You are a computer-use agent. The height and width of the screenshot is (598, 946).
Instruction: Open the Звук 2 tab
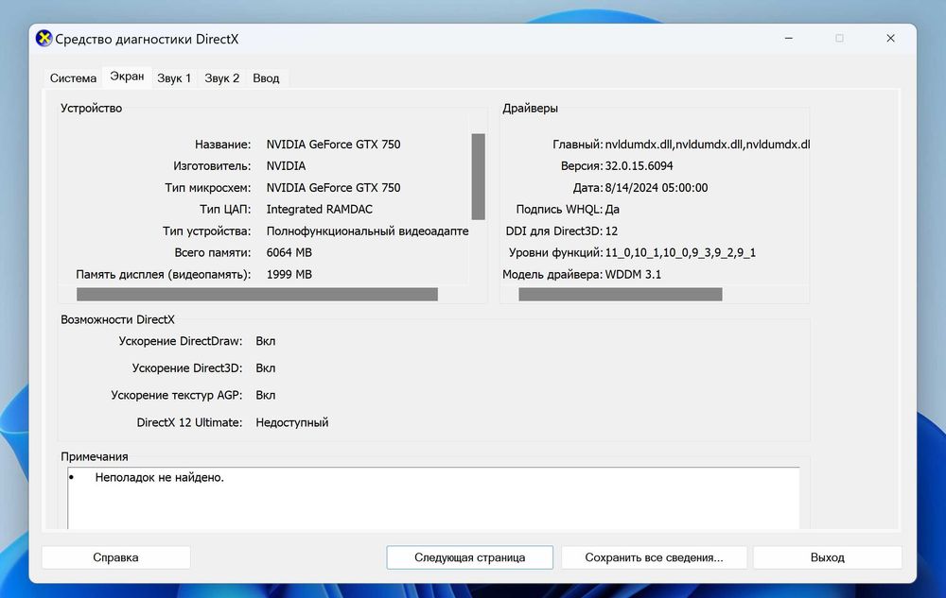click(222, 78)
